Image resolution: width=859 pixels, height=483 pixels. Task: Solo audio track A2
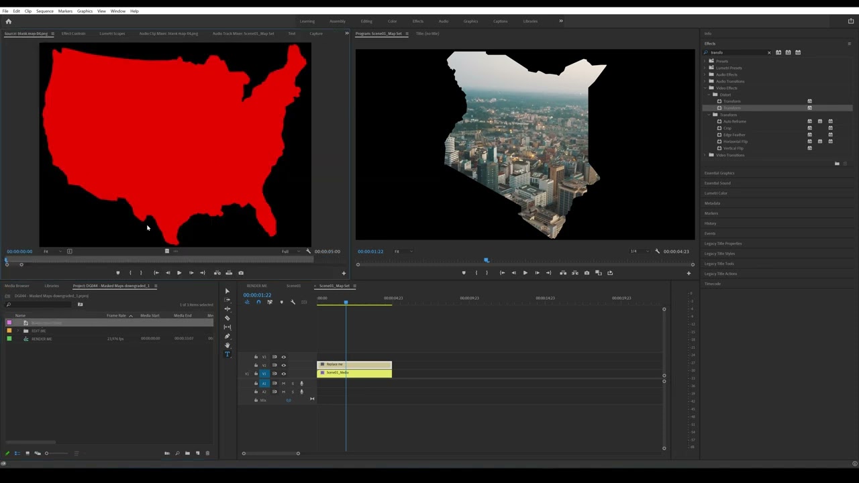pyautogui.click(x=292, y=392)
